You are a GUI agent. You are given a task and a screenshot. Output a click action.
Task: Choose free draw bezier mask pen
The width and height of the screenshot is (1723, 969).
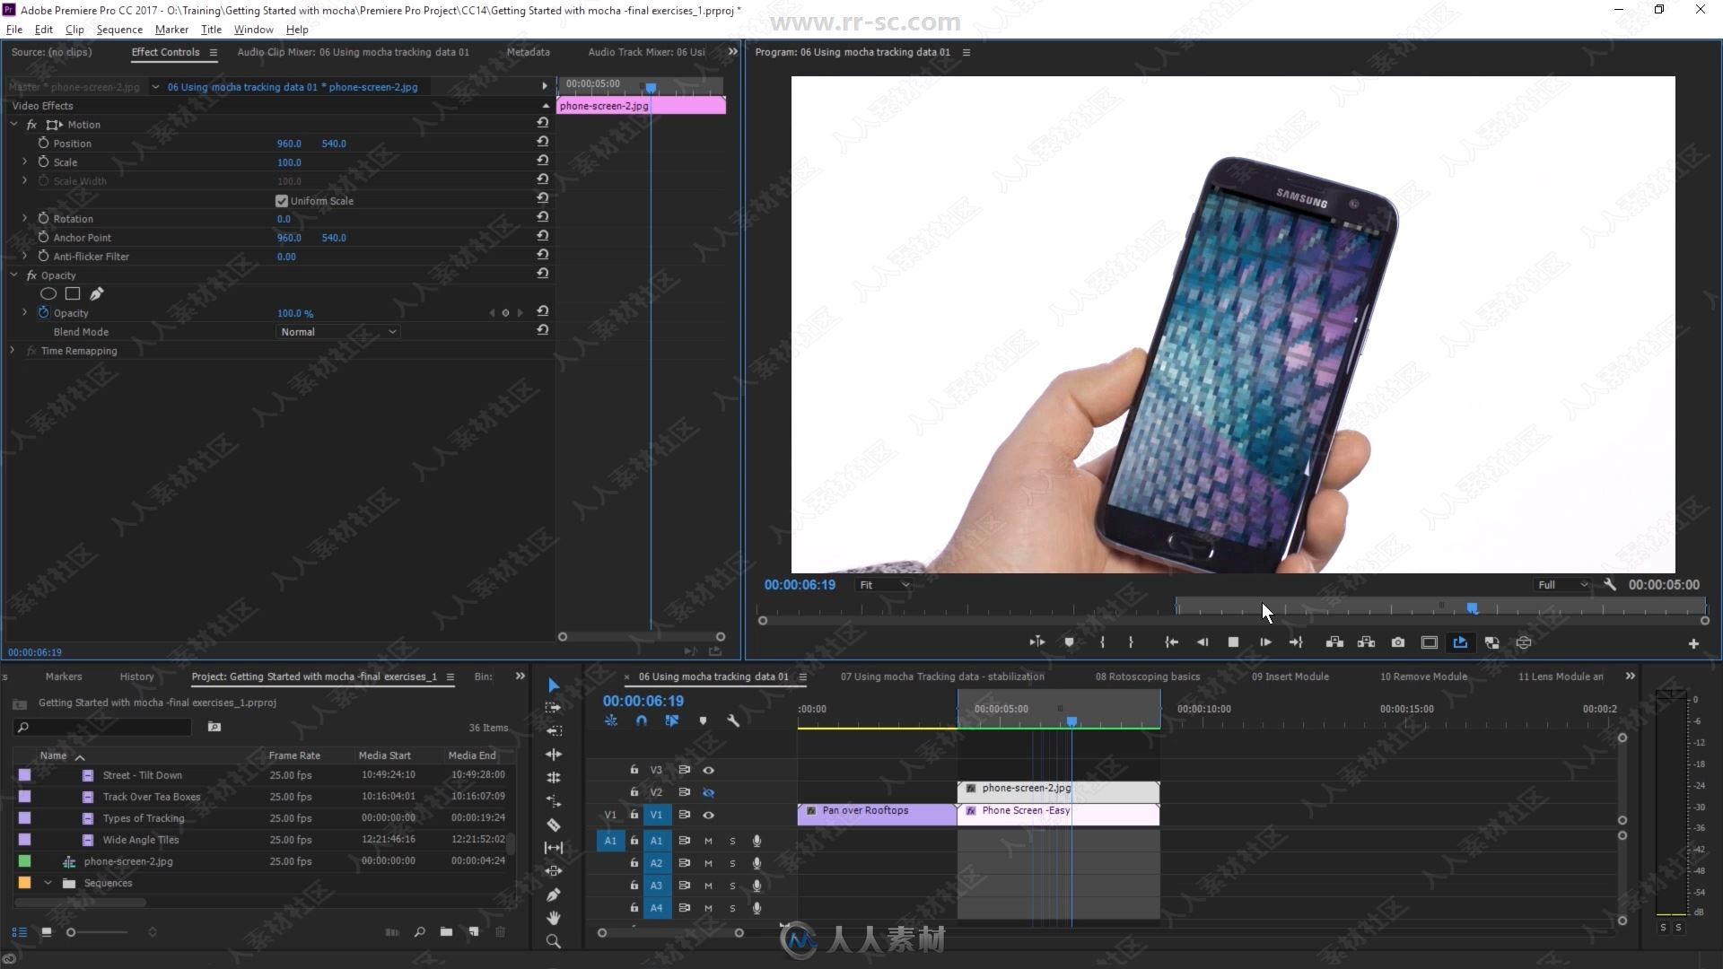pyautogui.click(x=97, y=293)
